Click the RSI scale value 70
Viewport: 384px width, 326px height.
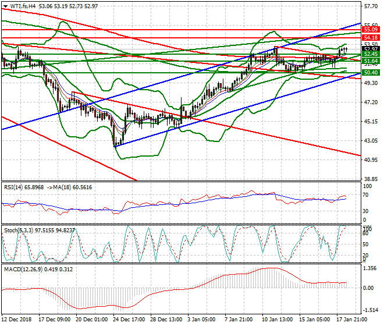tap(365, 195)
